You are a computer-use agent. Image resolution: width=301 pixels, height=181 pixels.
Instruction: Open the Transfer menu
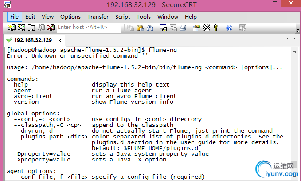click(x=98, y=17)
